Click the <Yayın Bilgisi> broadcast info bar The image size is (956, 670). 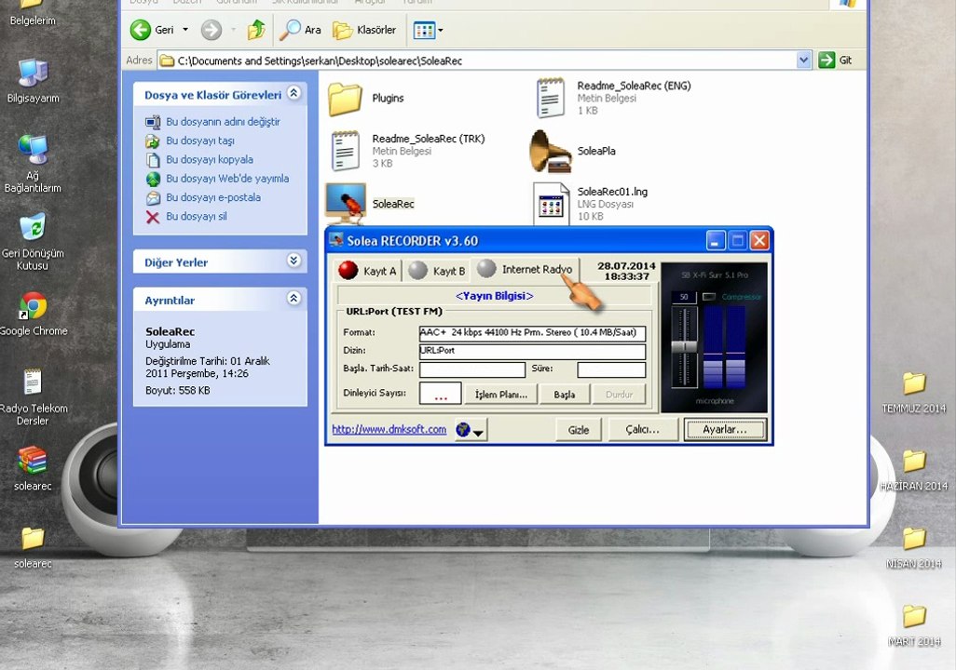coord(495,296)
